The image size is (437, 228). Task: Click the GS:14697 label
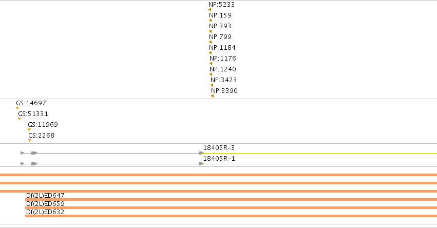(31, 103)
